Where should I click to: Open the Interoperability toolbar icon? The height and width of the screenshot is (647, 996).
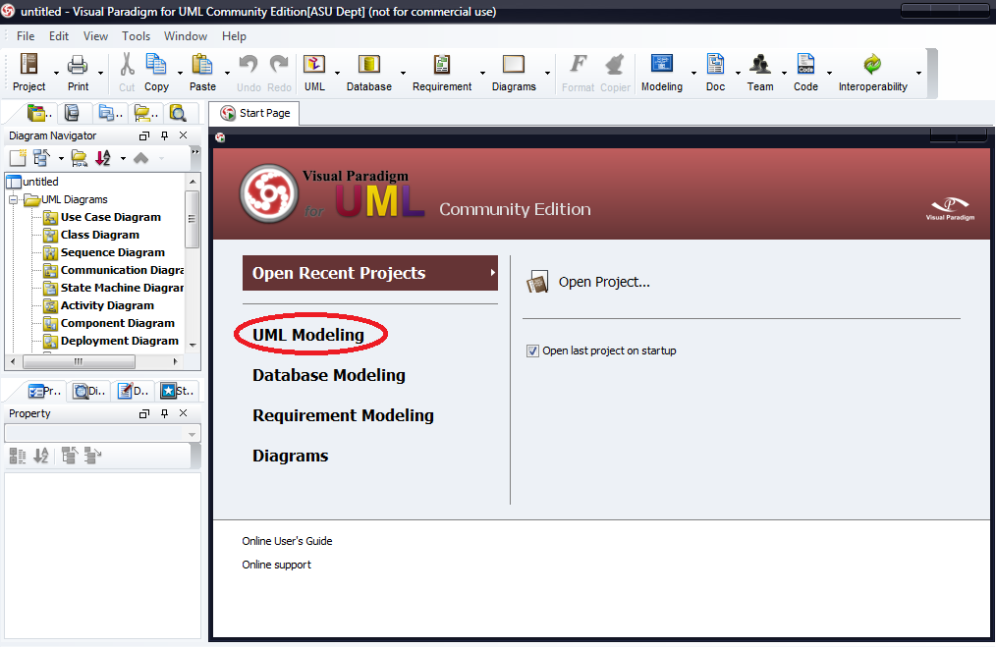[x=872, y=65]
